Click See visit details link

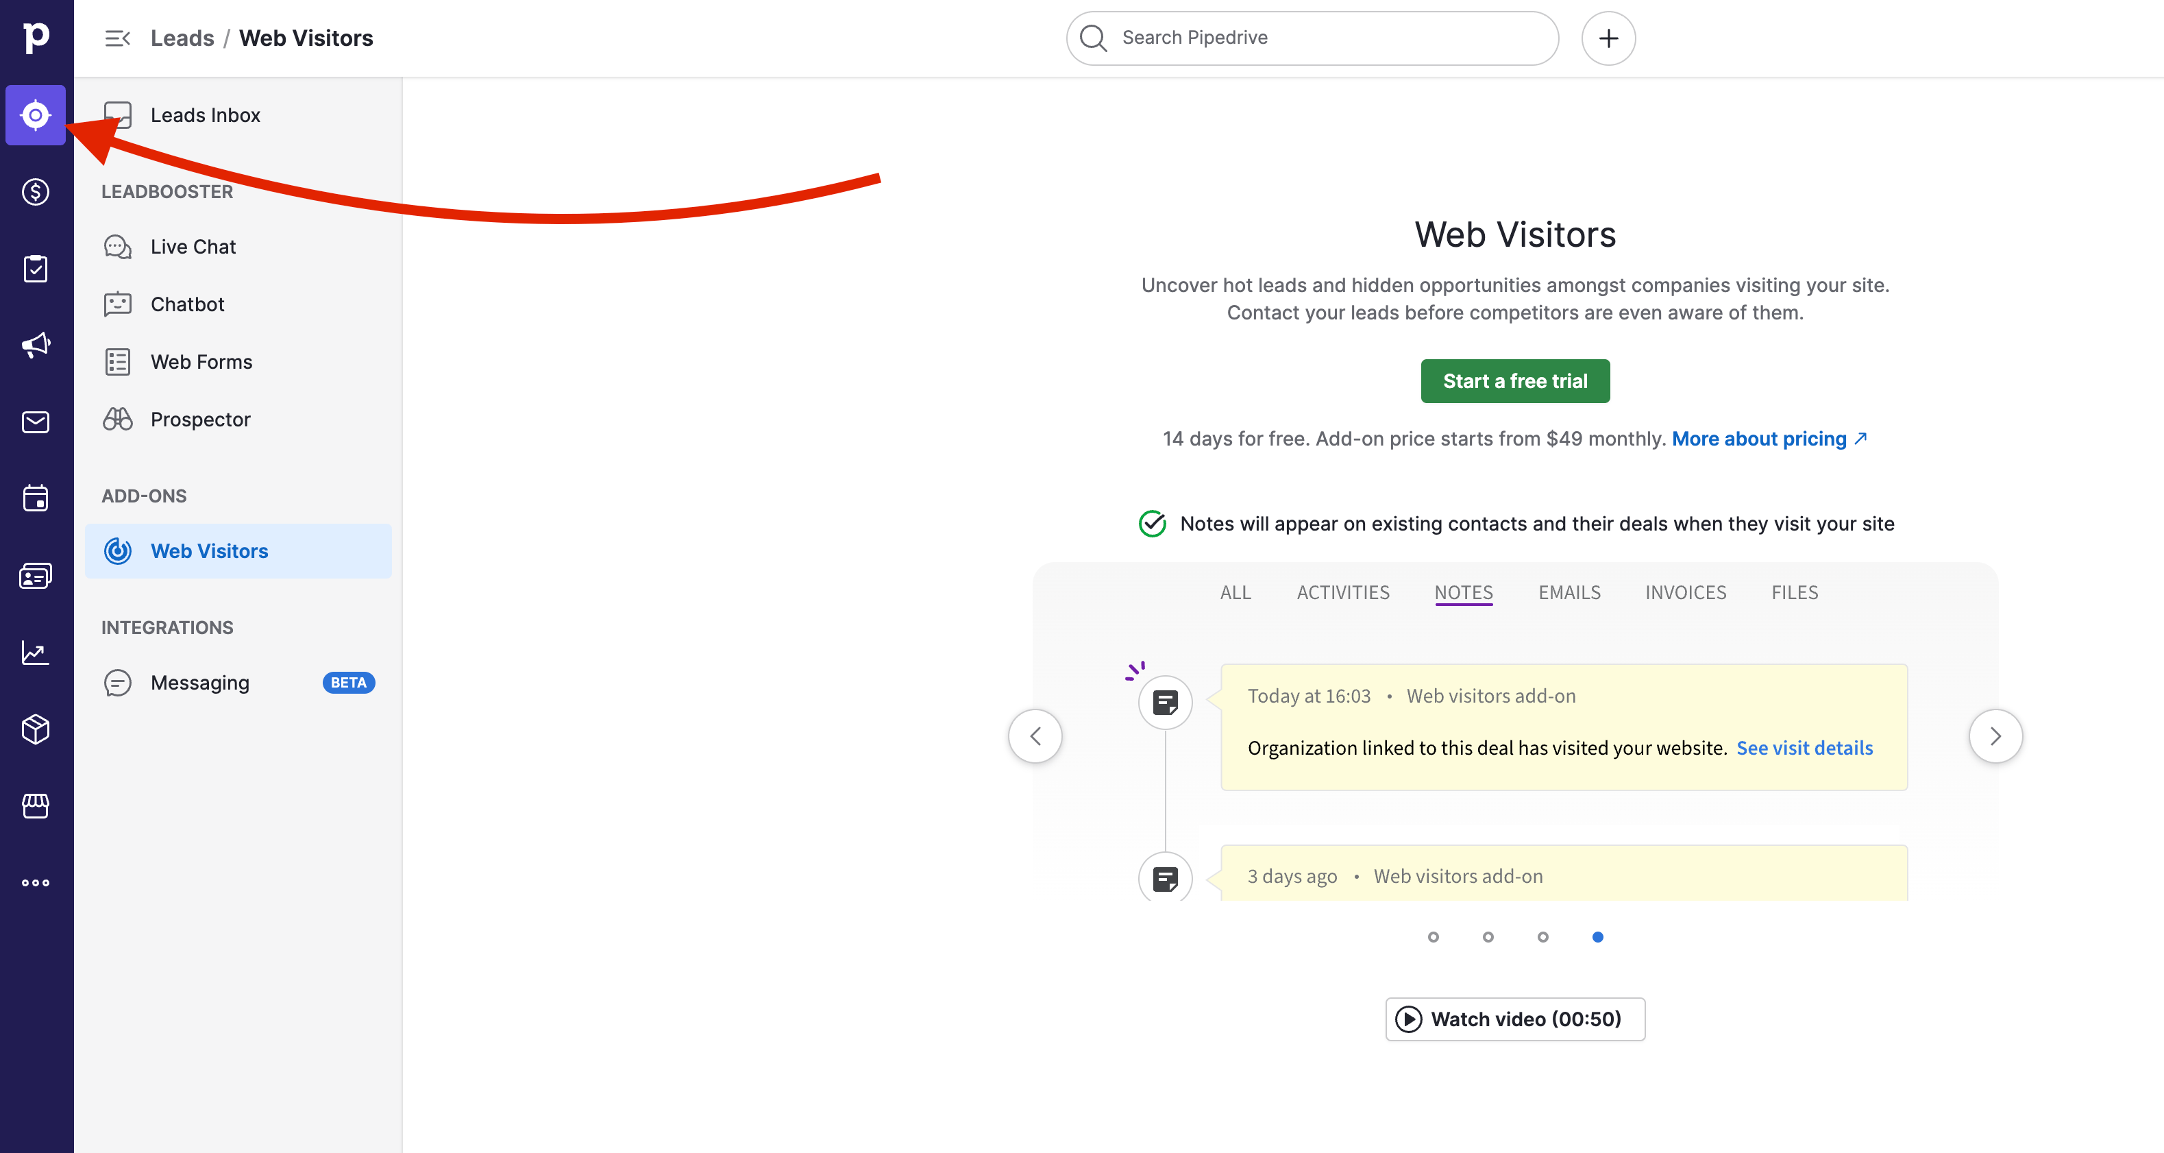(x=1804, y=748)
